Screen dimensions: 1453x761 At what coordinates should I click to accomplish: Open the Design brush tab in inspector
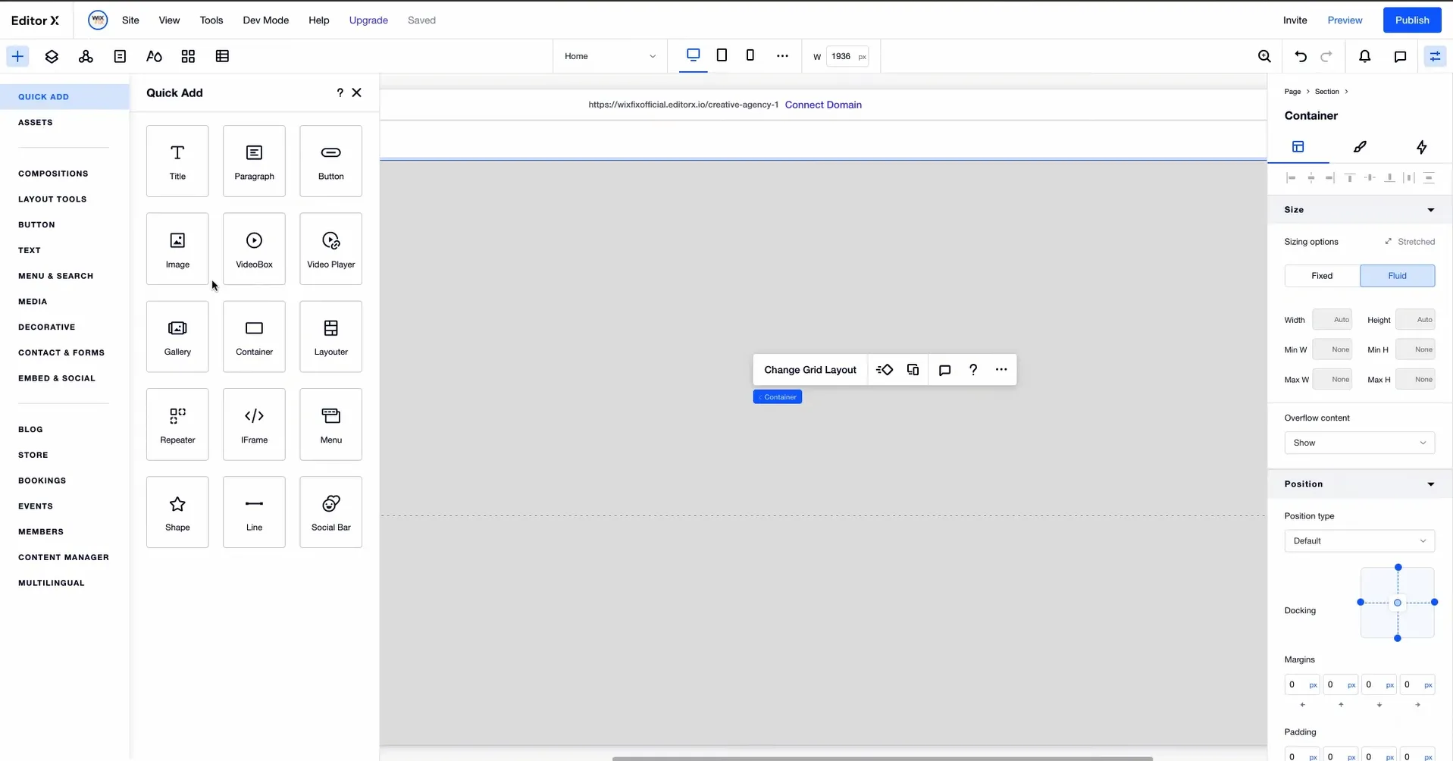click(1360, 147)
